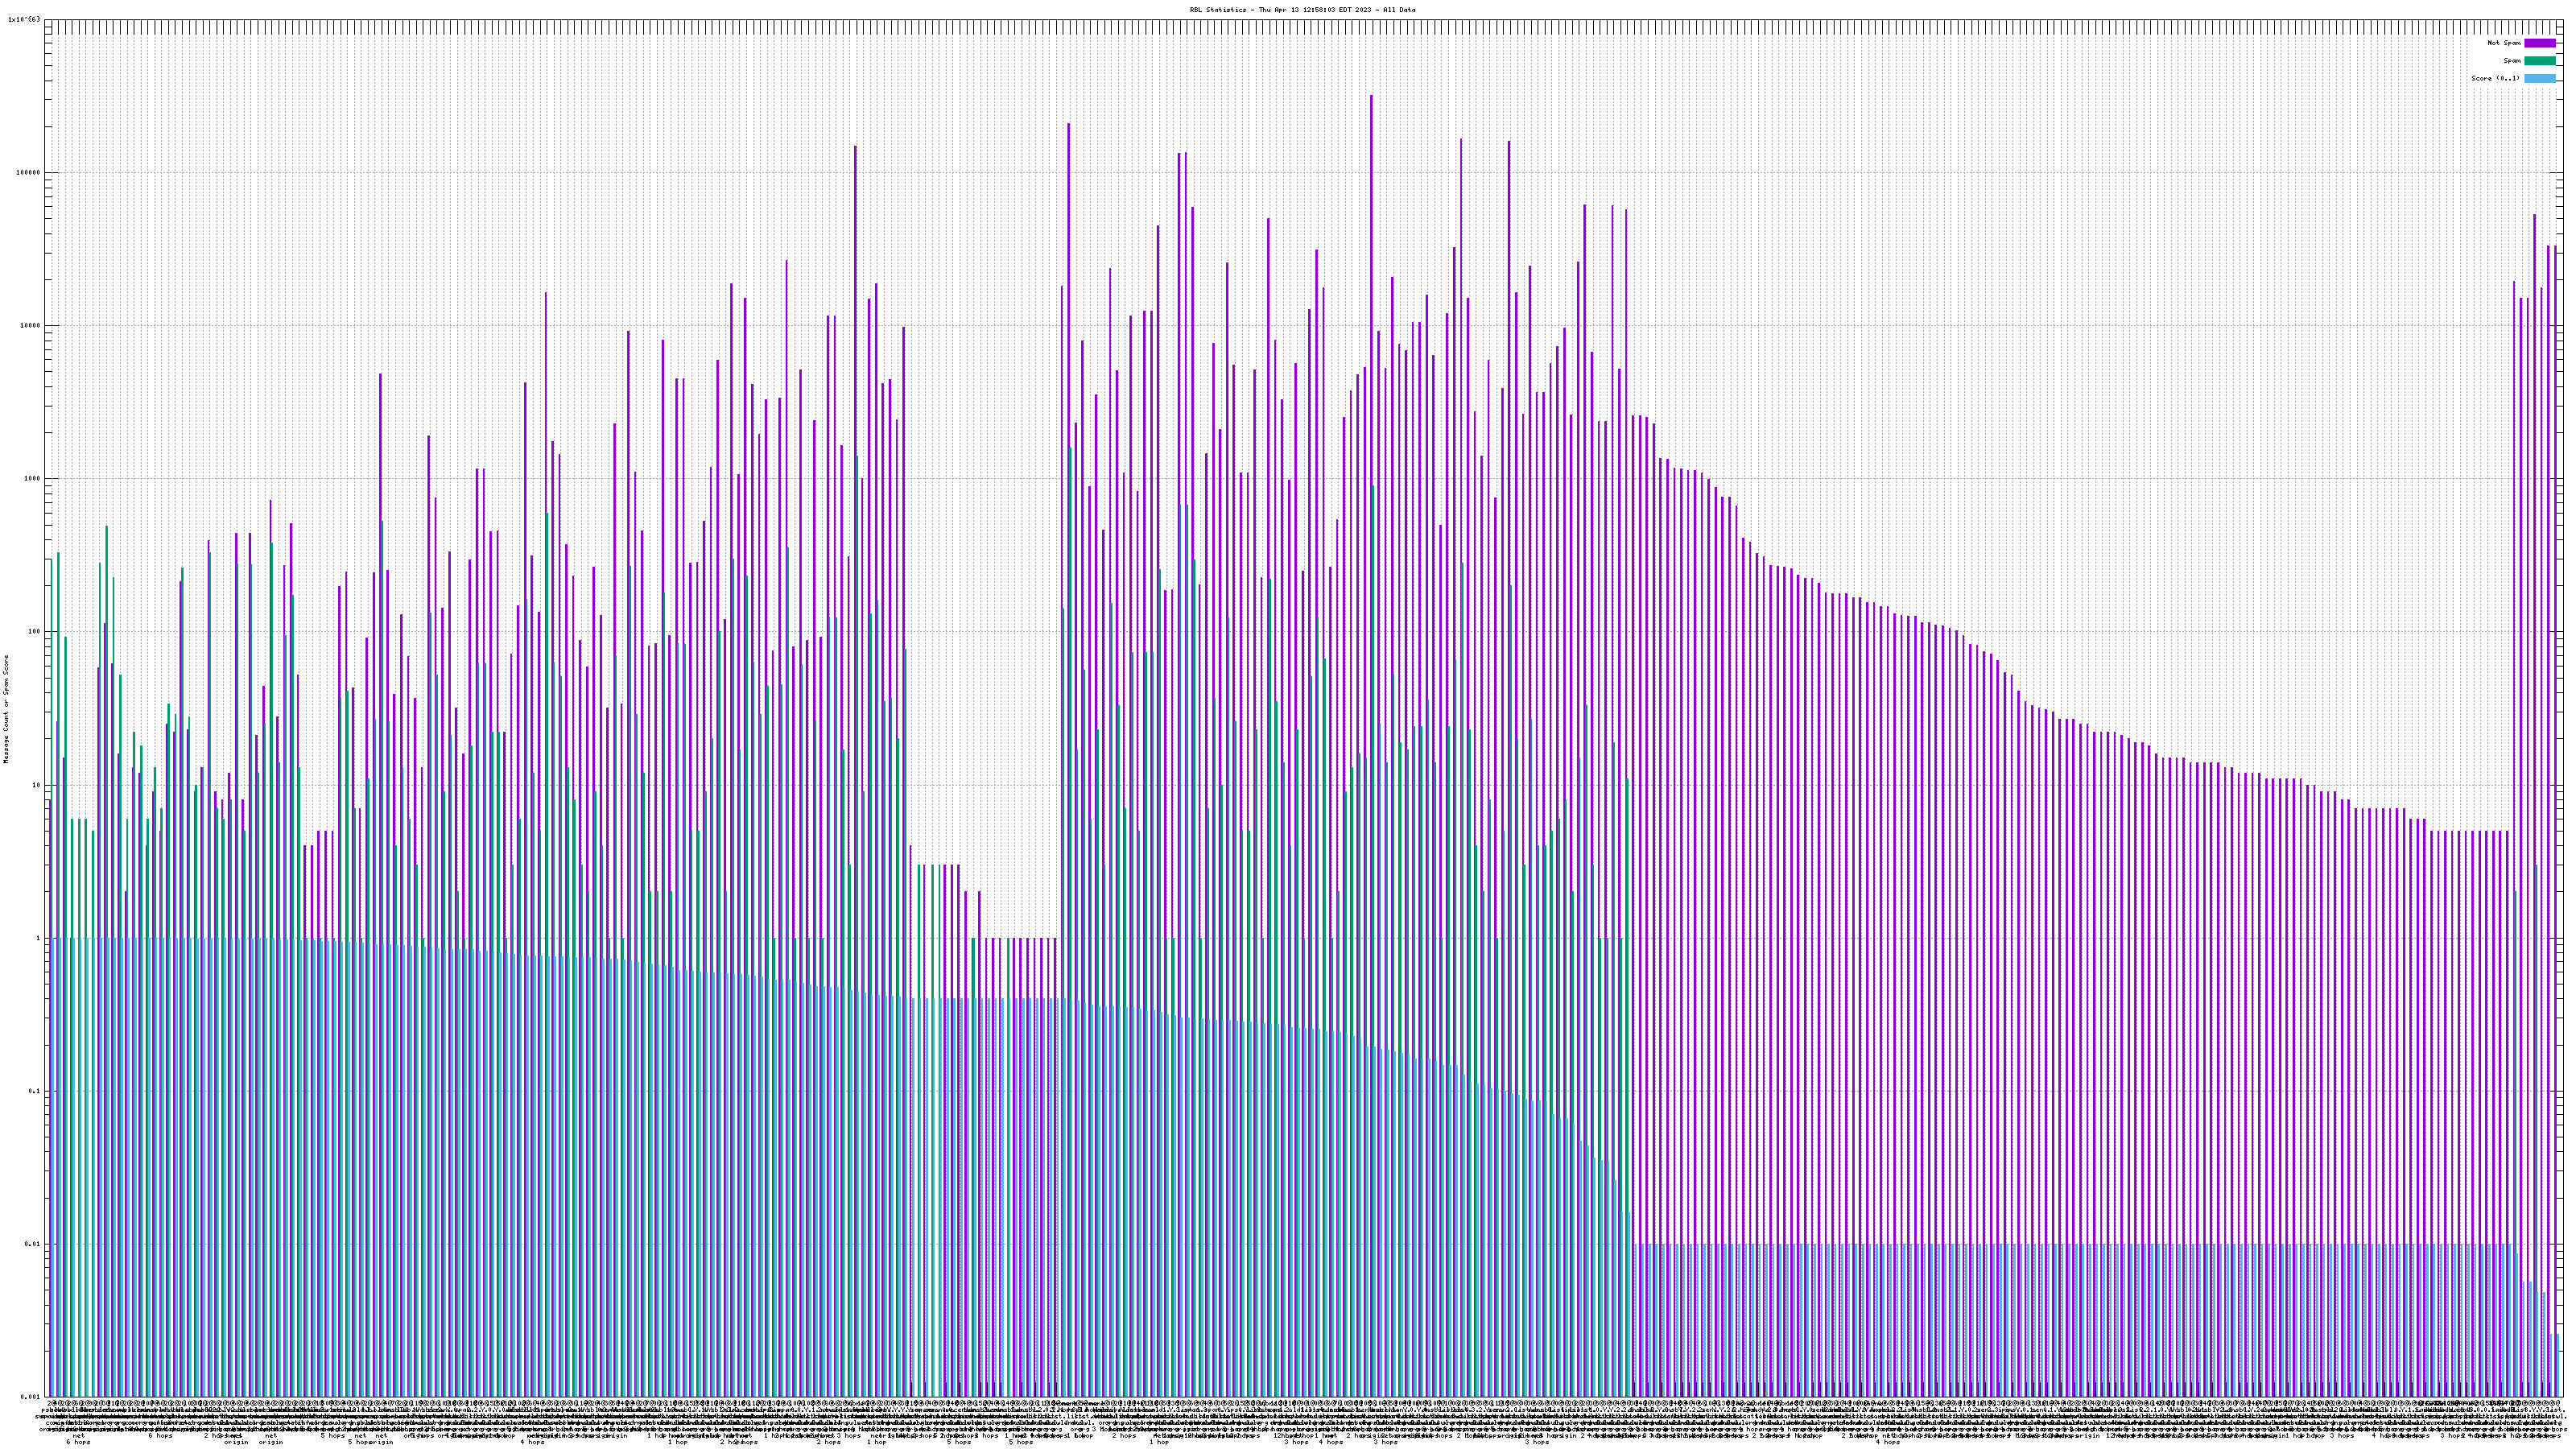The image size is (2576, 1449).
Task: Click the green Spam legend swatch
Action: tap(2539, 61)
